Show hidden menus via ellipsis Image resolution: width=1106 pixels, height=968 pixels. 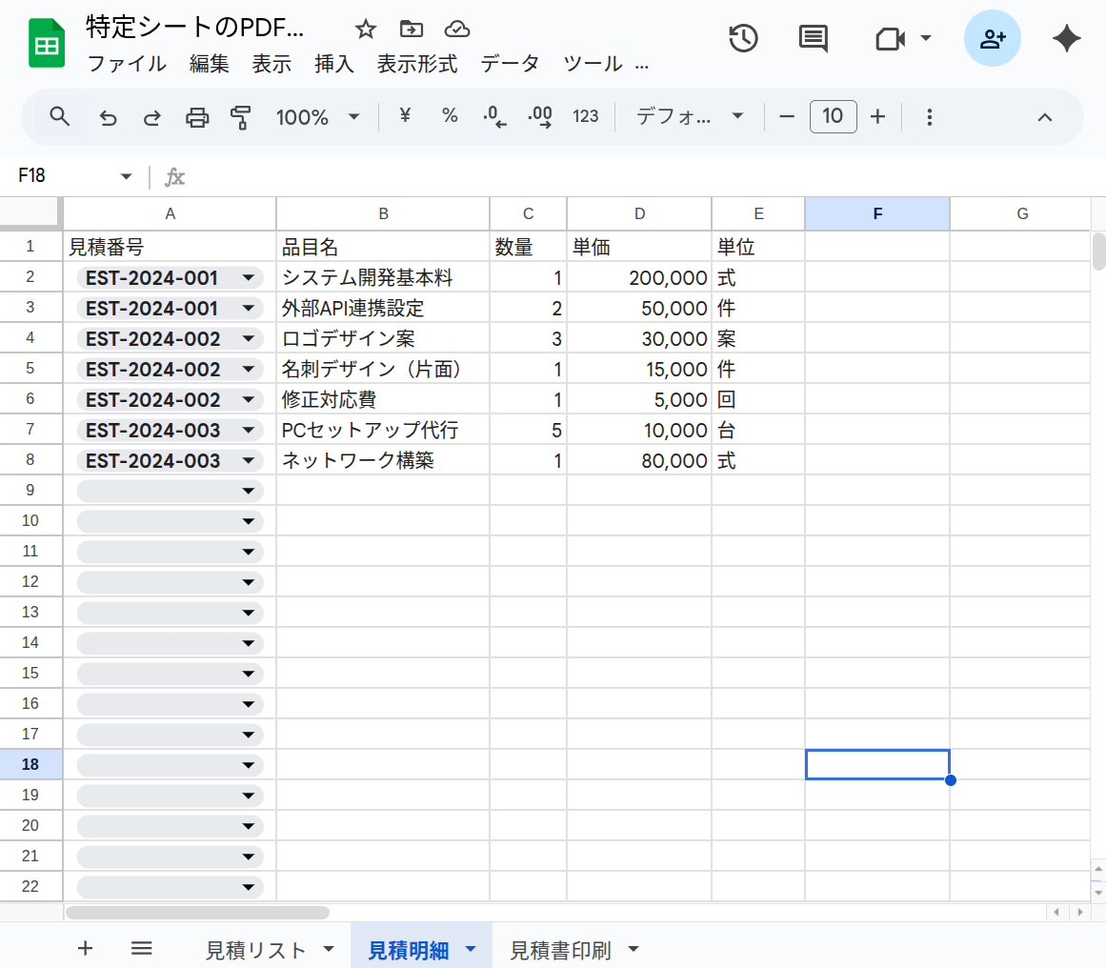click(x=641, y=66)
